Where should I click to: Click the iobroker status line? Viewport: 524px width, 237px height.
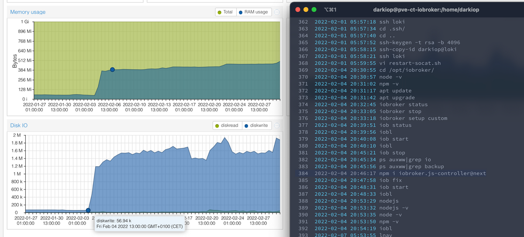tap(362, 105)
